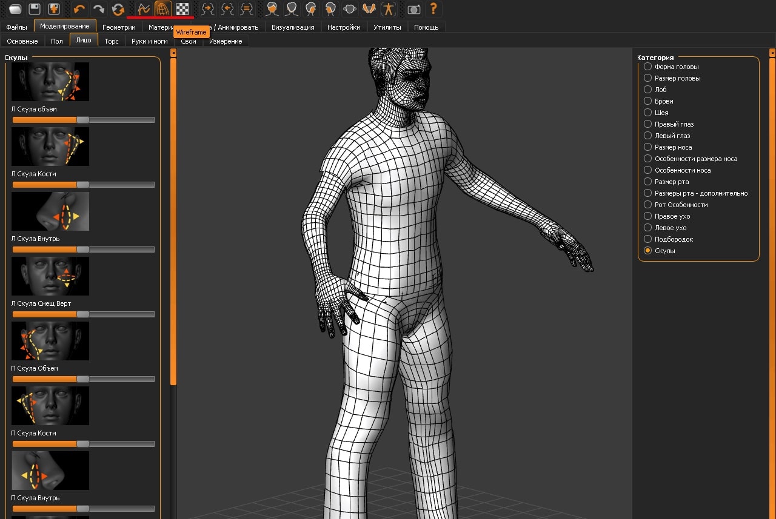Select the Подбородок category radio button
Image resolution: width=776 pixels, height=519 pixels.
648,239
